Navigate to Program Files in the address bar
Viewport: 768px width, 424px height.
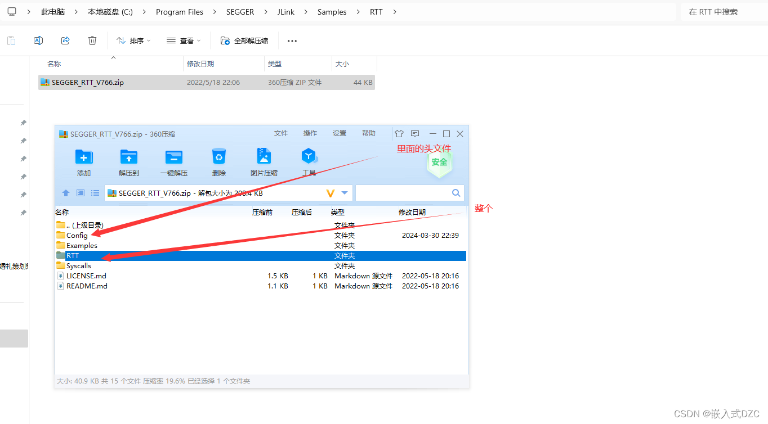(x=180, y=12)
